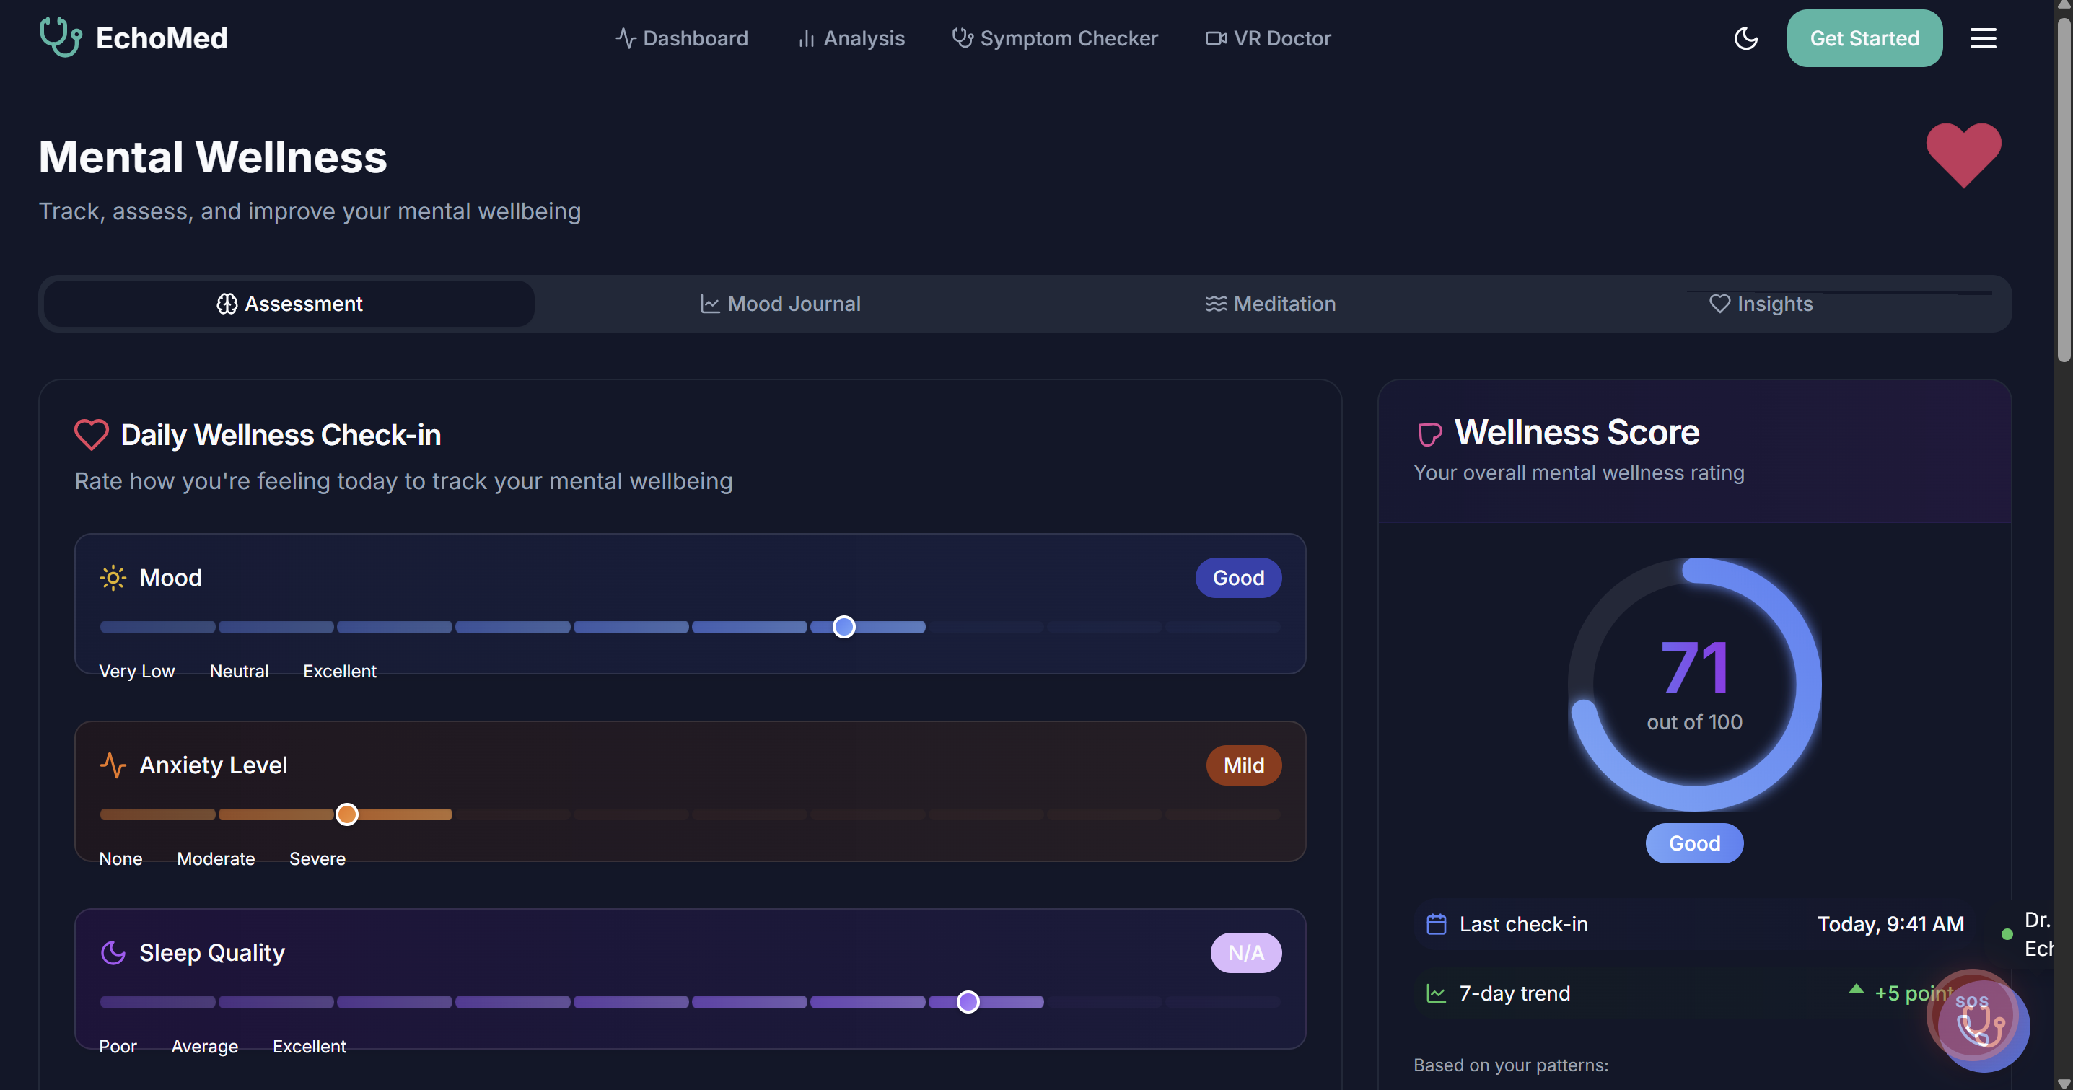Click the Sleep Quality slider handle
Screen dimensions: 2073x1090
click(x=968, y=1001)
